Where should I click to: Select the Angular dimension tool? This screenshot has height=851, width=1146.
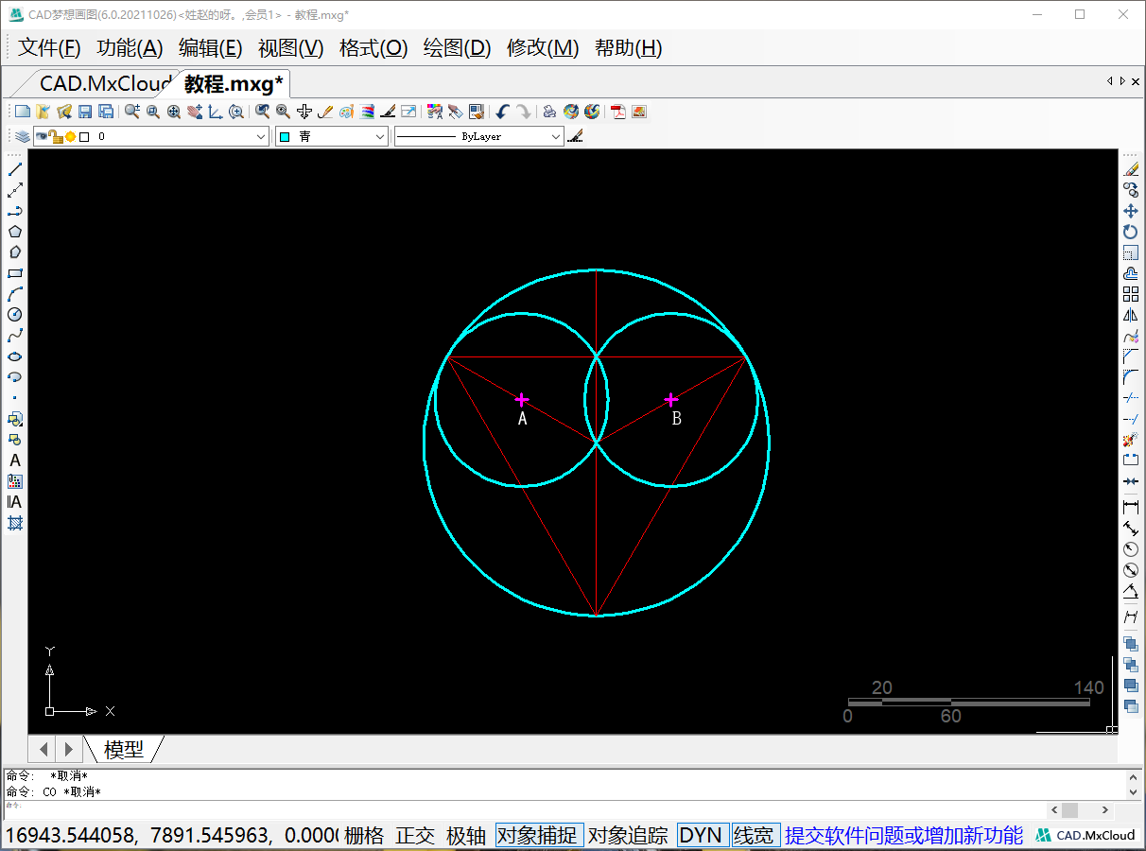(1131, 591)
